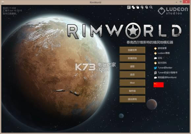Maximize the RimWorld window
191x134 pixels.
coord(181,2)
